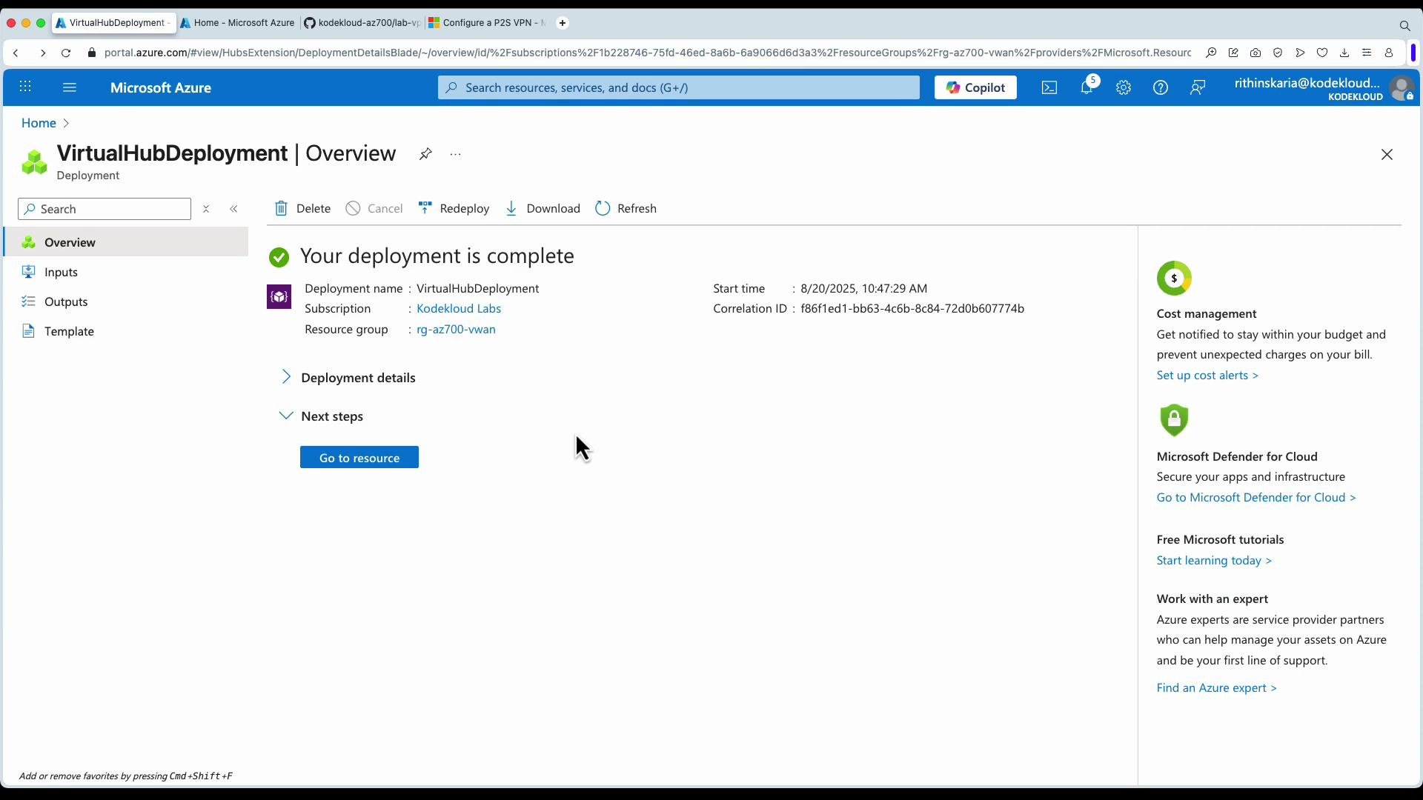Focus the left menu Search field
Screen dimensions: 1423x800
[x=105, y=209]
